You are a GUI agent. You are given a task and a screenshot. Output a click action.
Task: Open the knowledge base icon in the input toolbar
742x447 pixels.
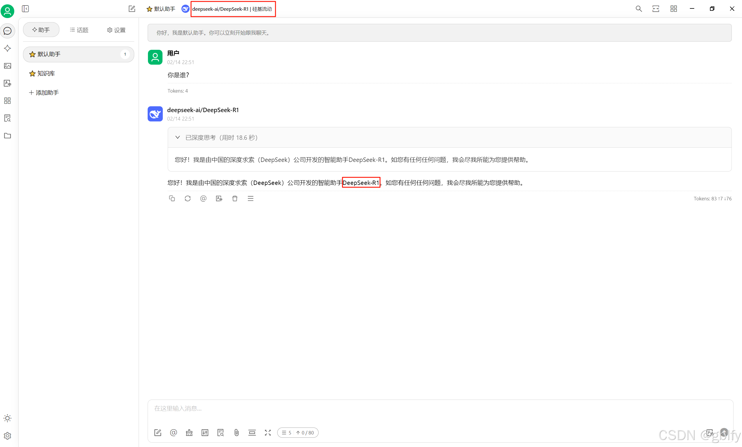[x=220, y=433]
